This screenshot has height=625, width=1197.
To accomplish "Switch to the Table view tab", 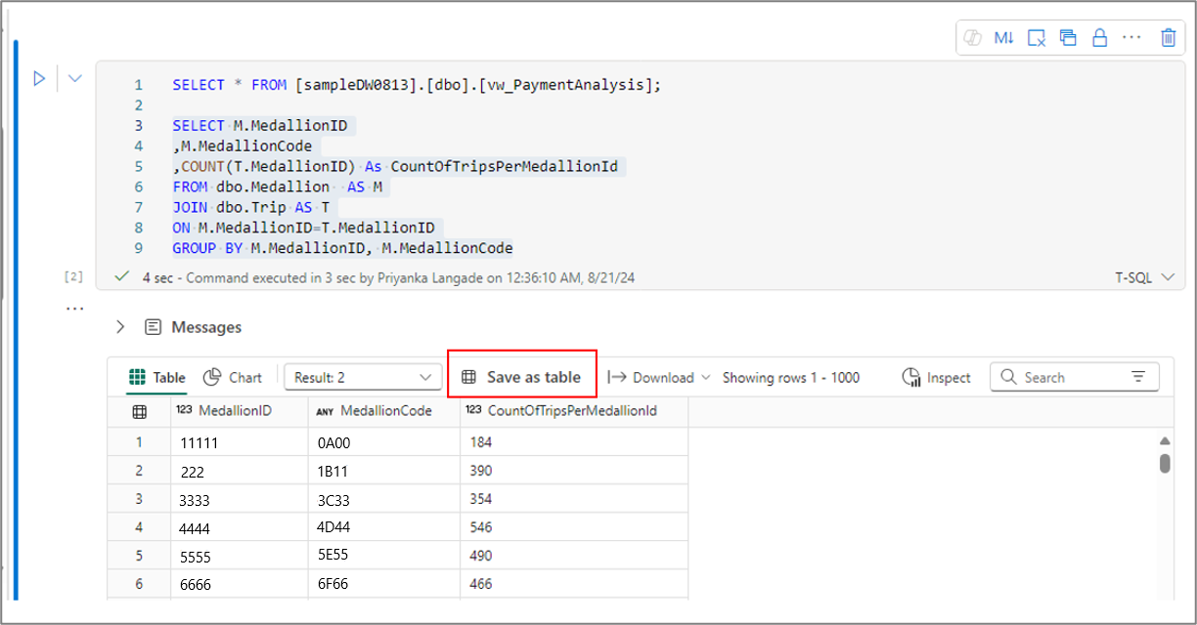I will point(157,377).
